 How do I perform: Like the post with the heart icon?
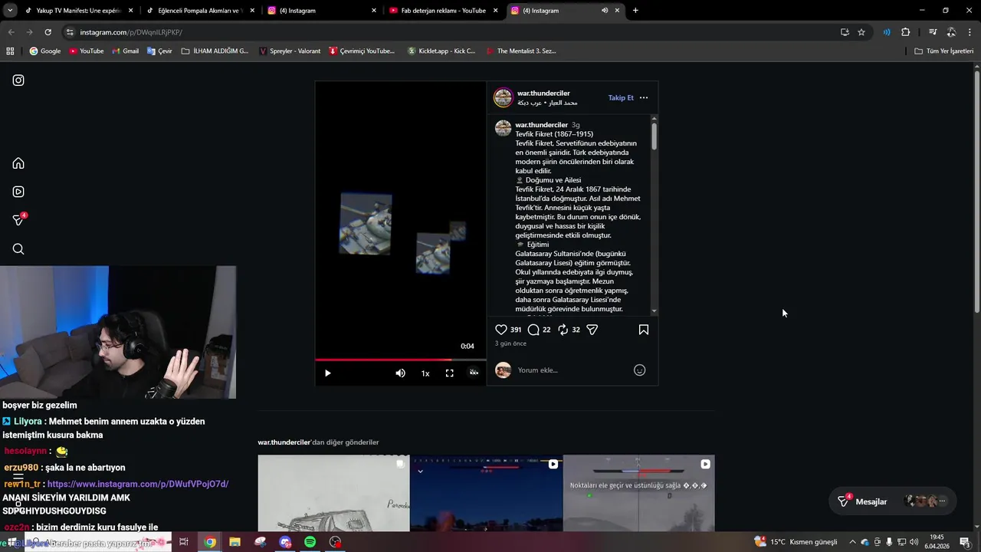click(x=501, y=330)
